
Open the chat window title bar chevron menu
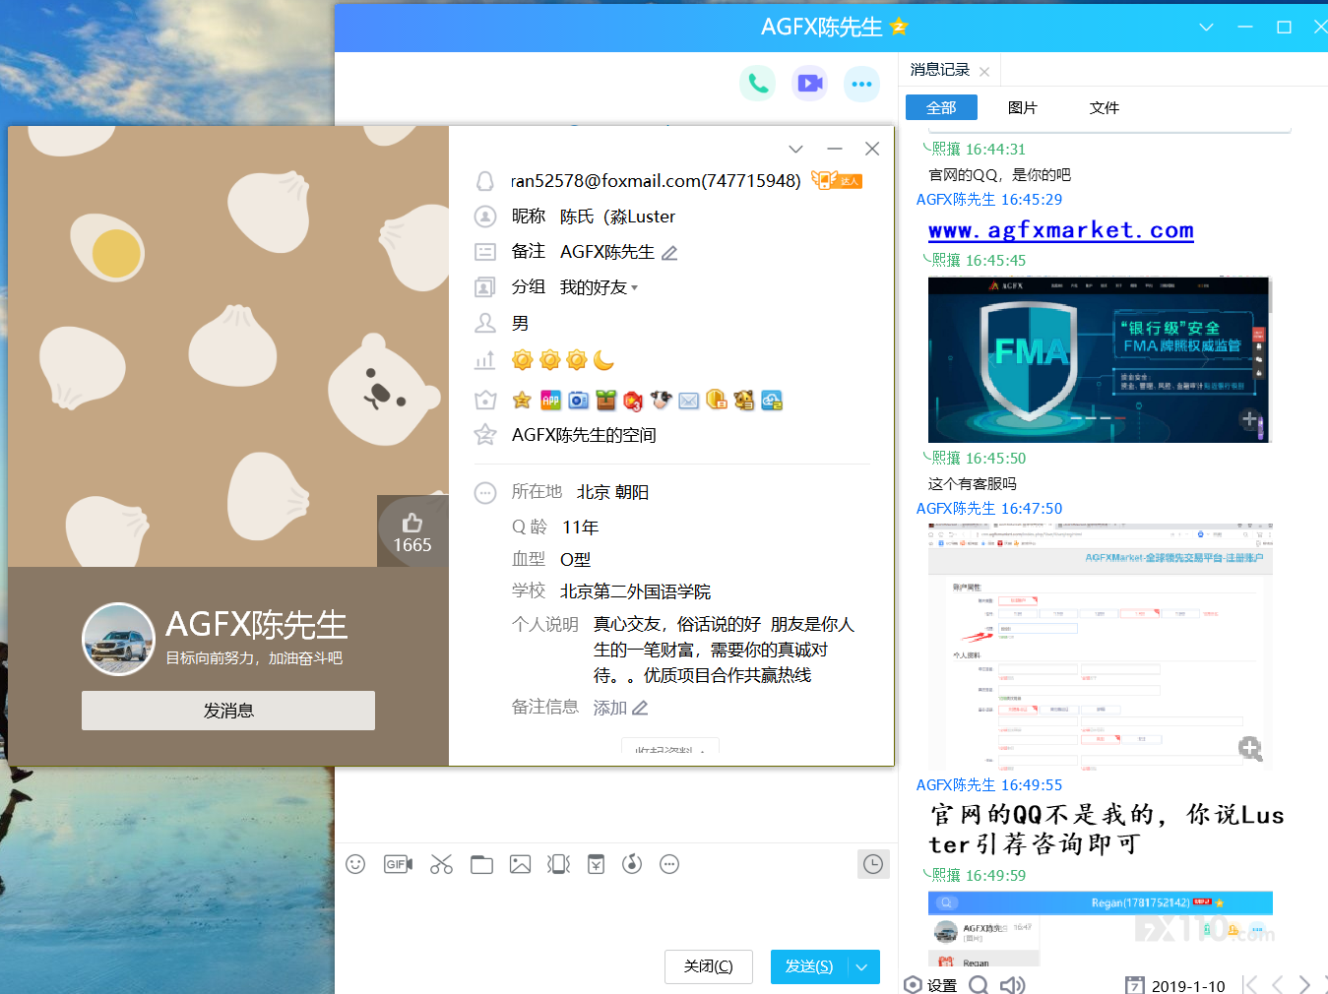[x=1206, y=27]
